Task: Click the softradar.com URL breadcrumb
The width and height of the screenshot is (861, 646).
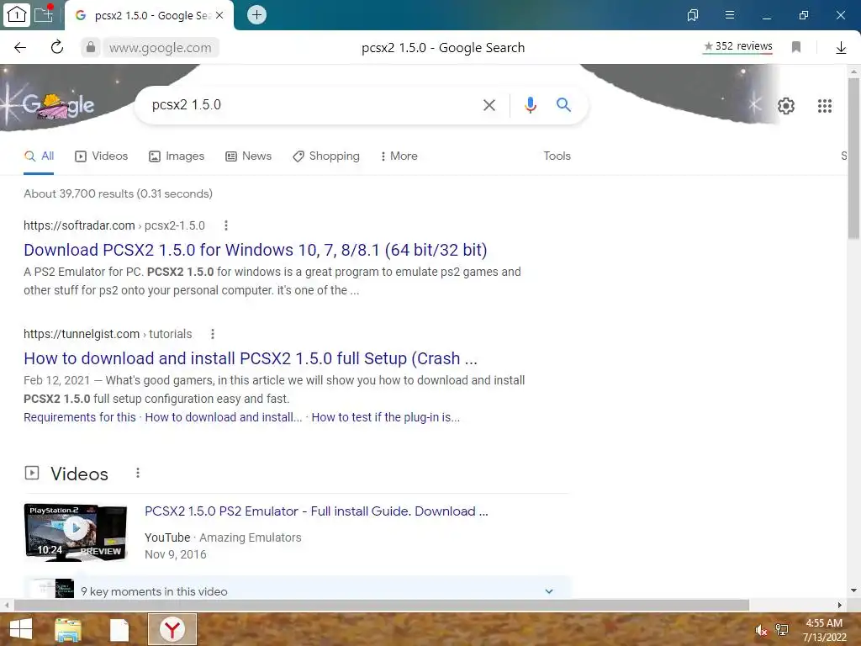Action: (114, 225)
